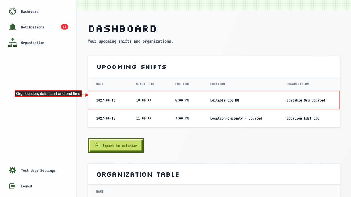Click the Start Time column header

[145, 84]
